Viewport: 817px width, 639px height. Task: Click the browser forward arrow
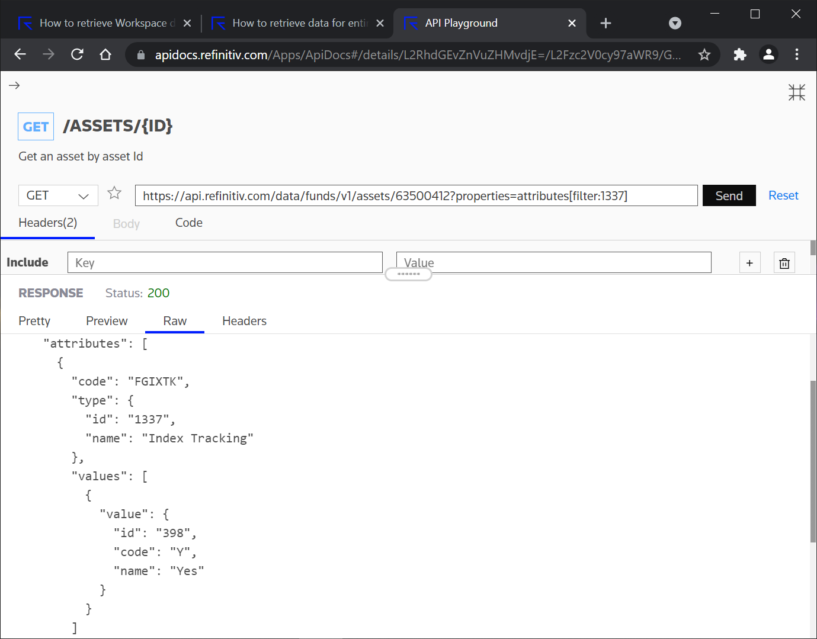click(x=49, y=54)
